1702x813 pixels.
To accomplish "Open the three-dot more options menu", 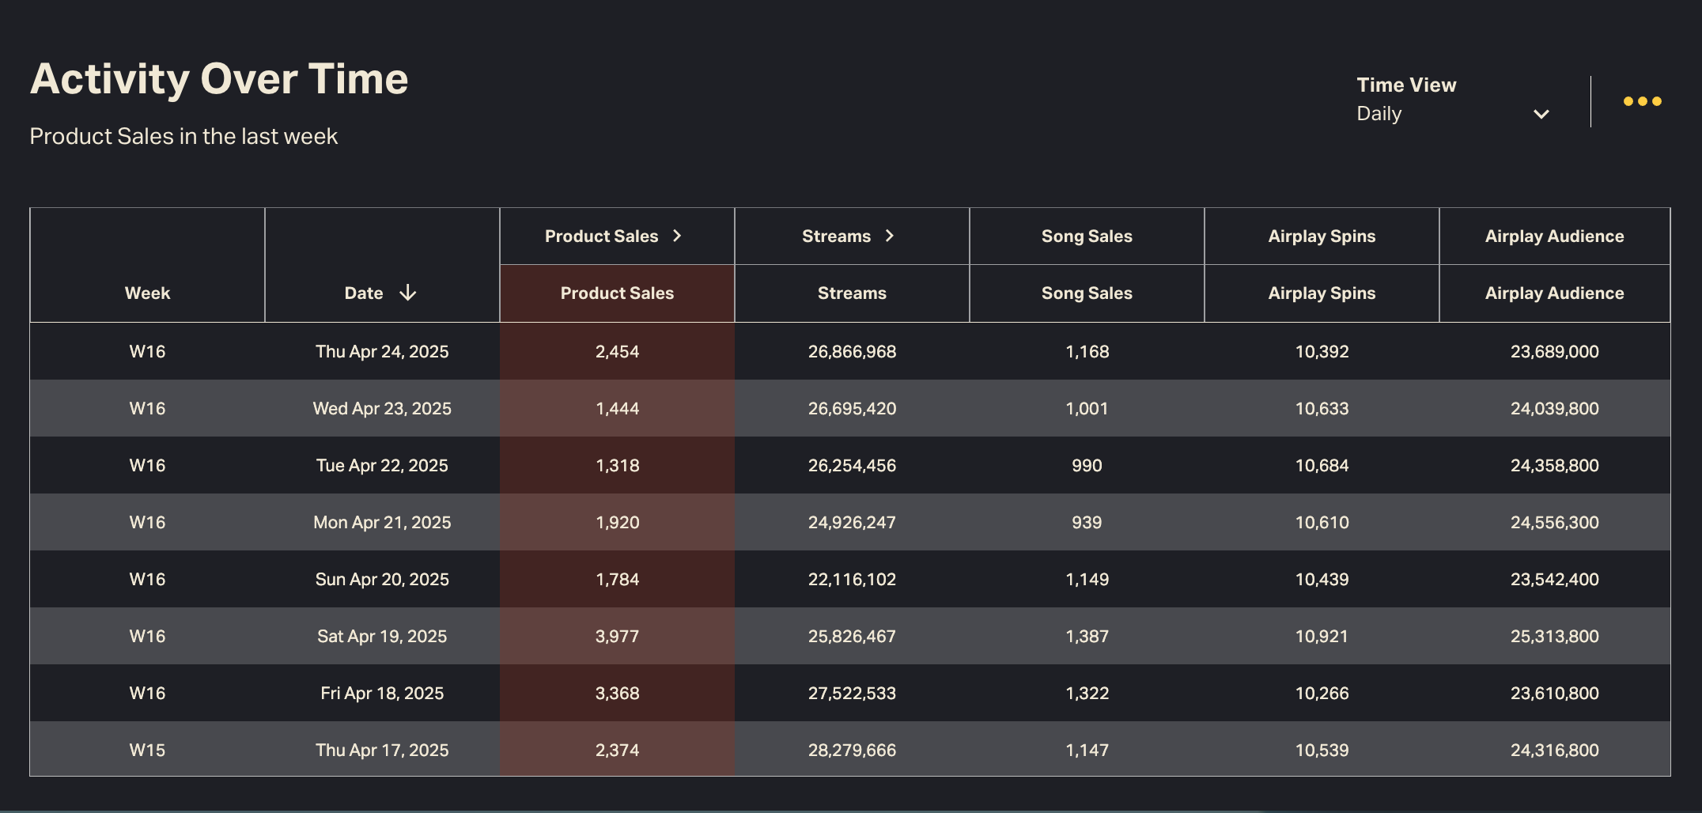I will pos(1642,101).
